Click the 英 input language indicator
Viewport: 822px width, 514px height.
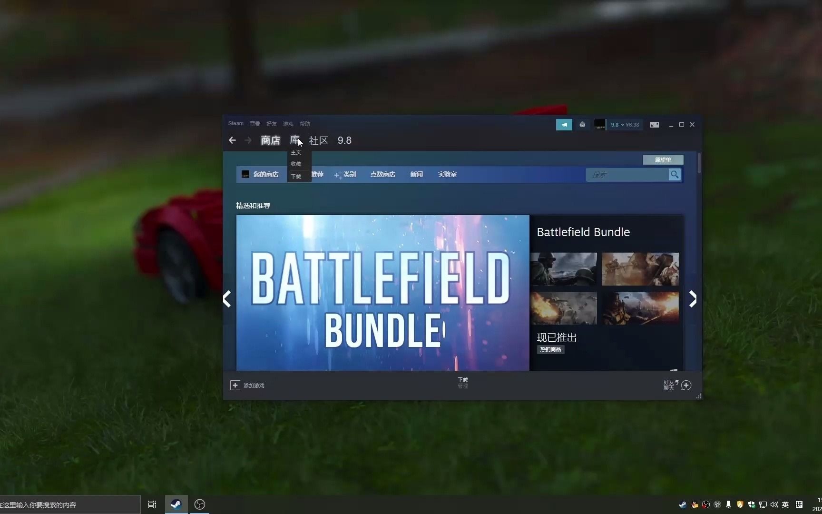point(785,504)
